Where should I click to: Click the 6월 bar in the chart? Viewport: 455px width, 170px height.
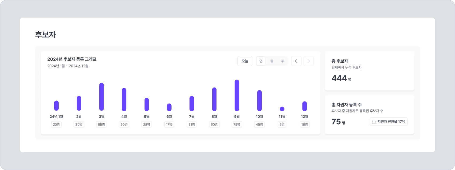(169, 107)
